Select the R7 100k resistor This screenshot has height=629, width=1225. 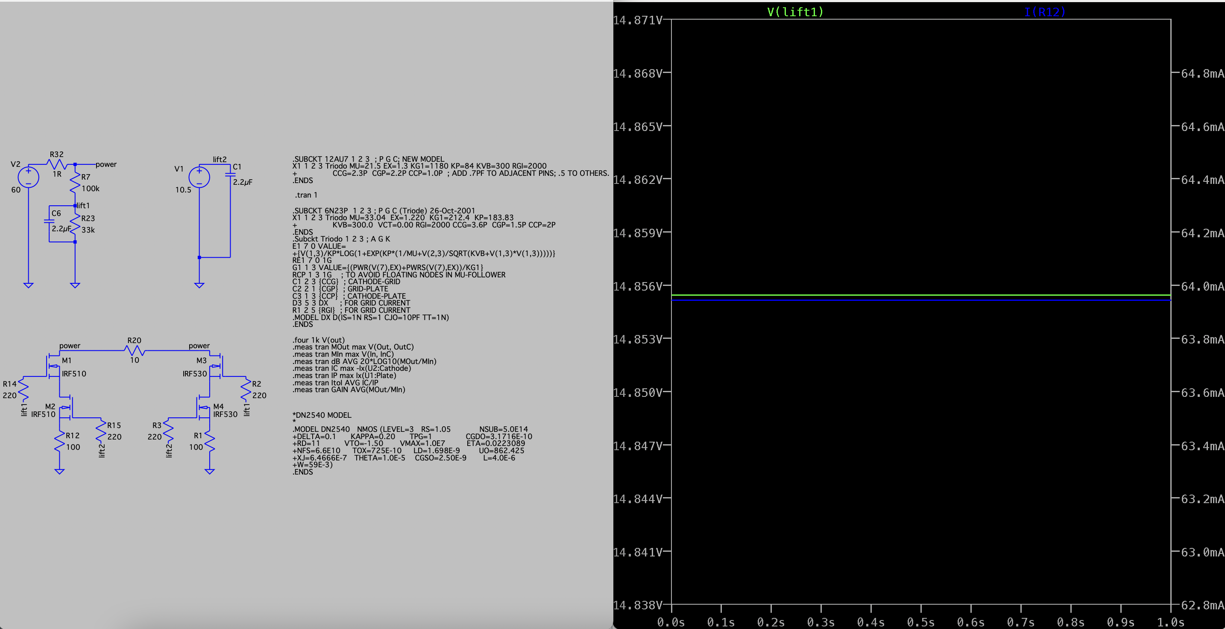[x=75, y=183]
